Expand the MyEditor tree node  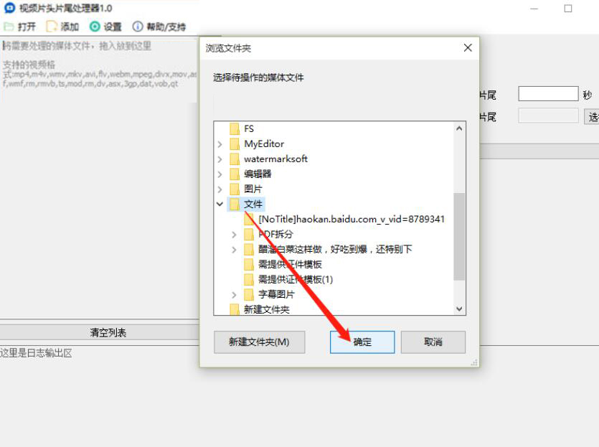[220, 144]
